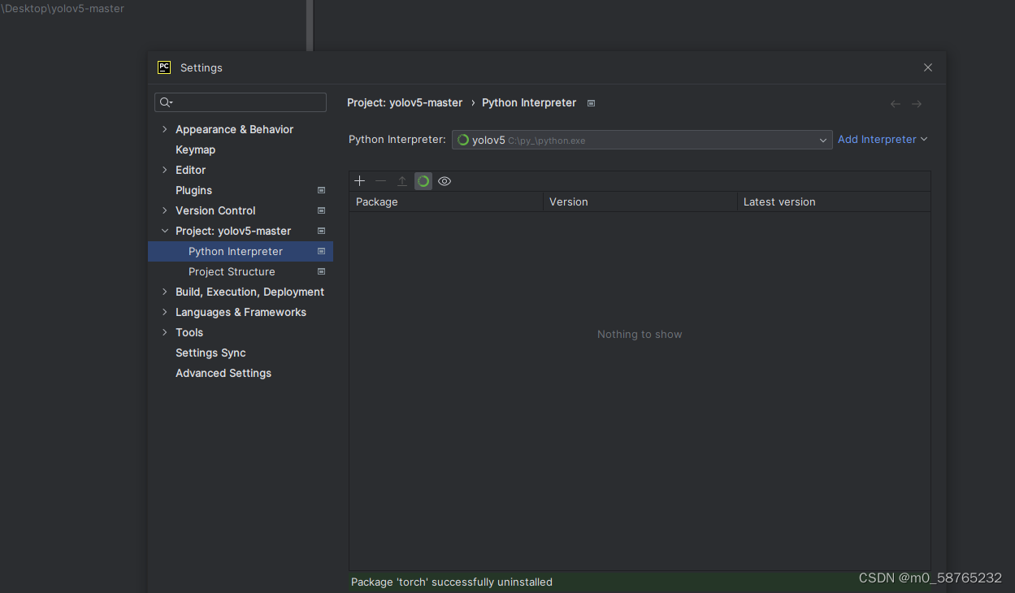Click the Add Interpreter link
1015x593 pixels.
click(877, 139)
